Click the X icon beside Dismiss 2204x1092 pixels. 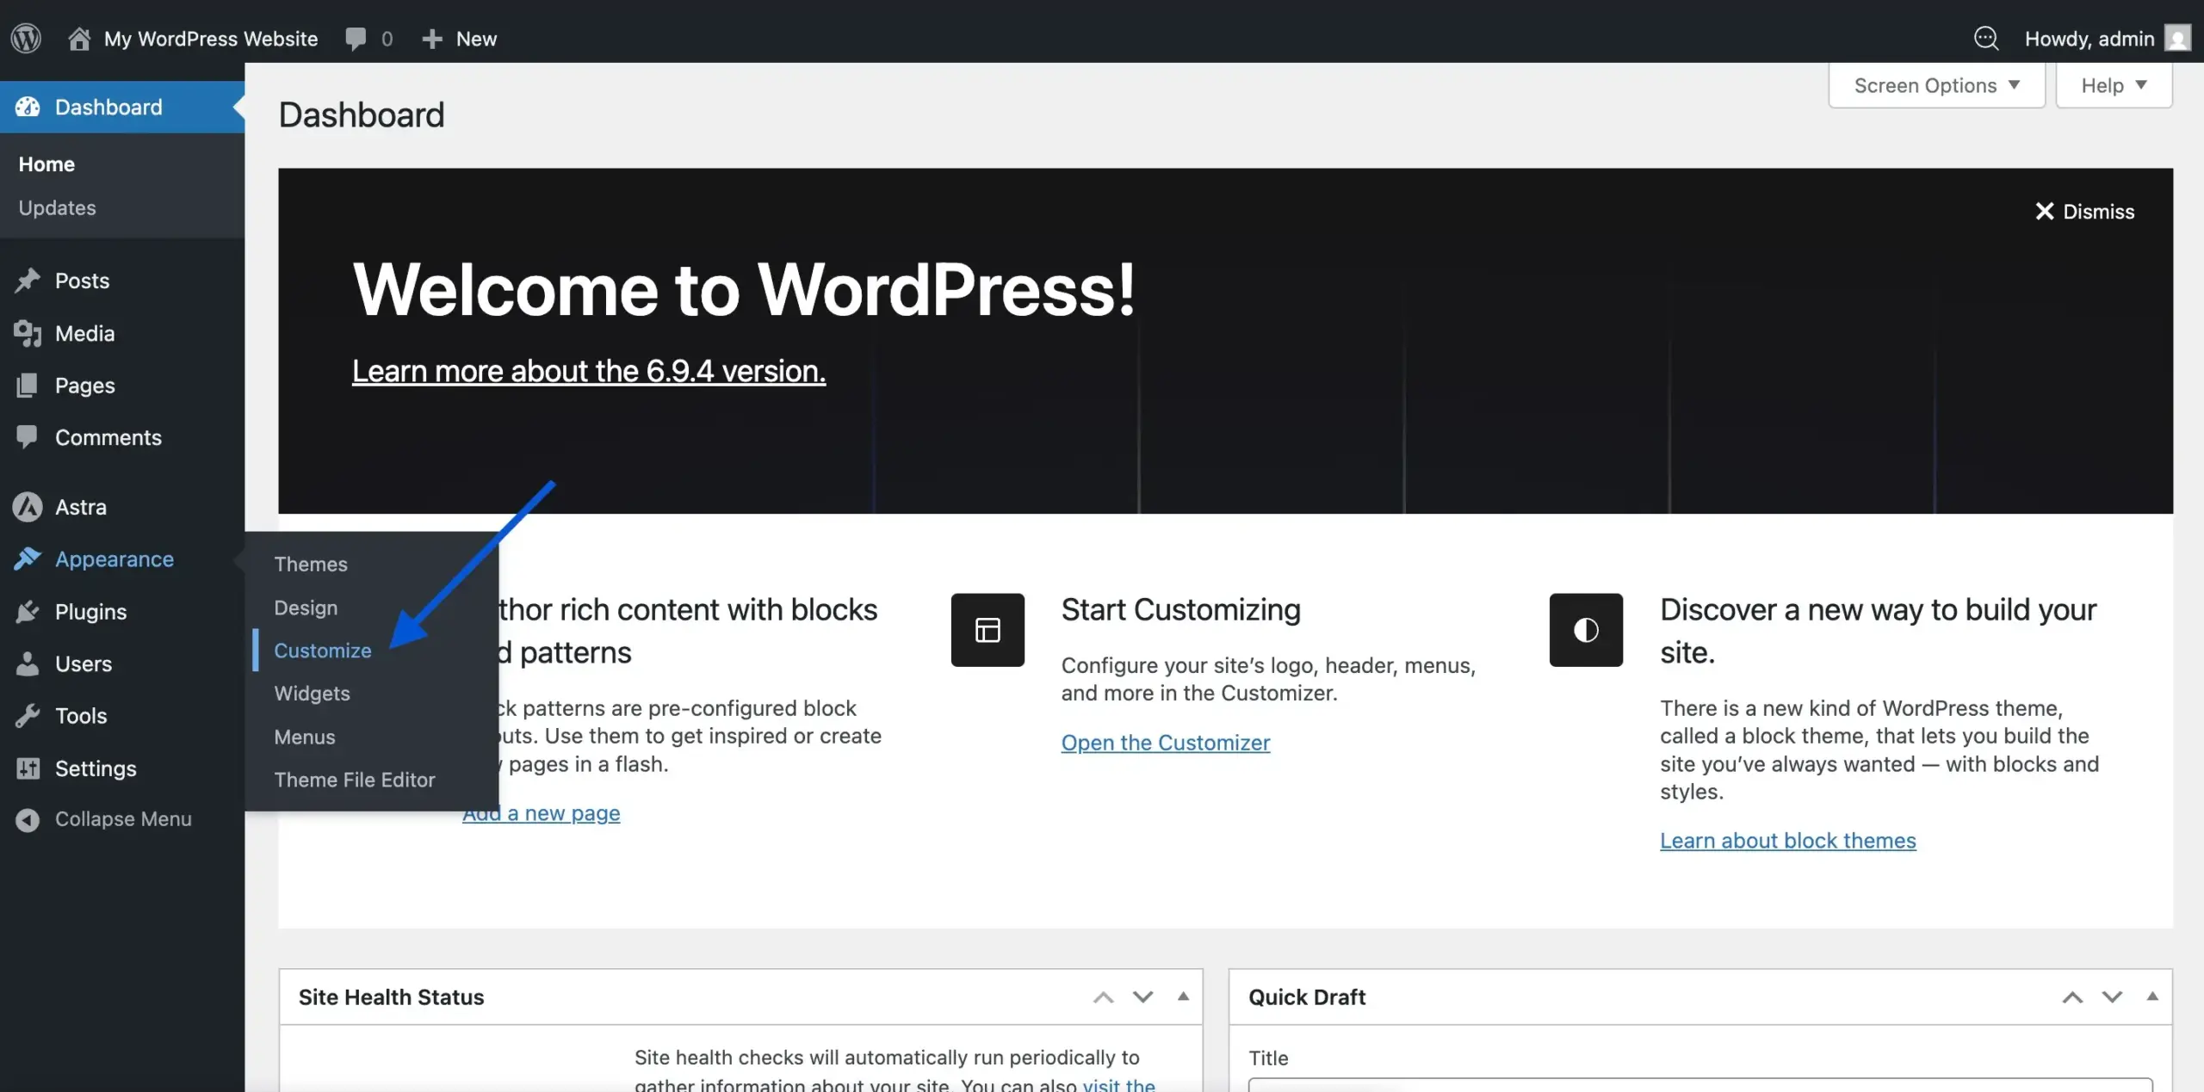click(2044, 212)
